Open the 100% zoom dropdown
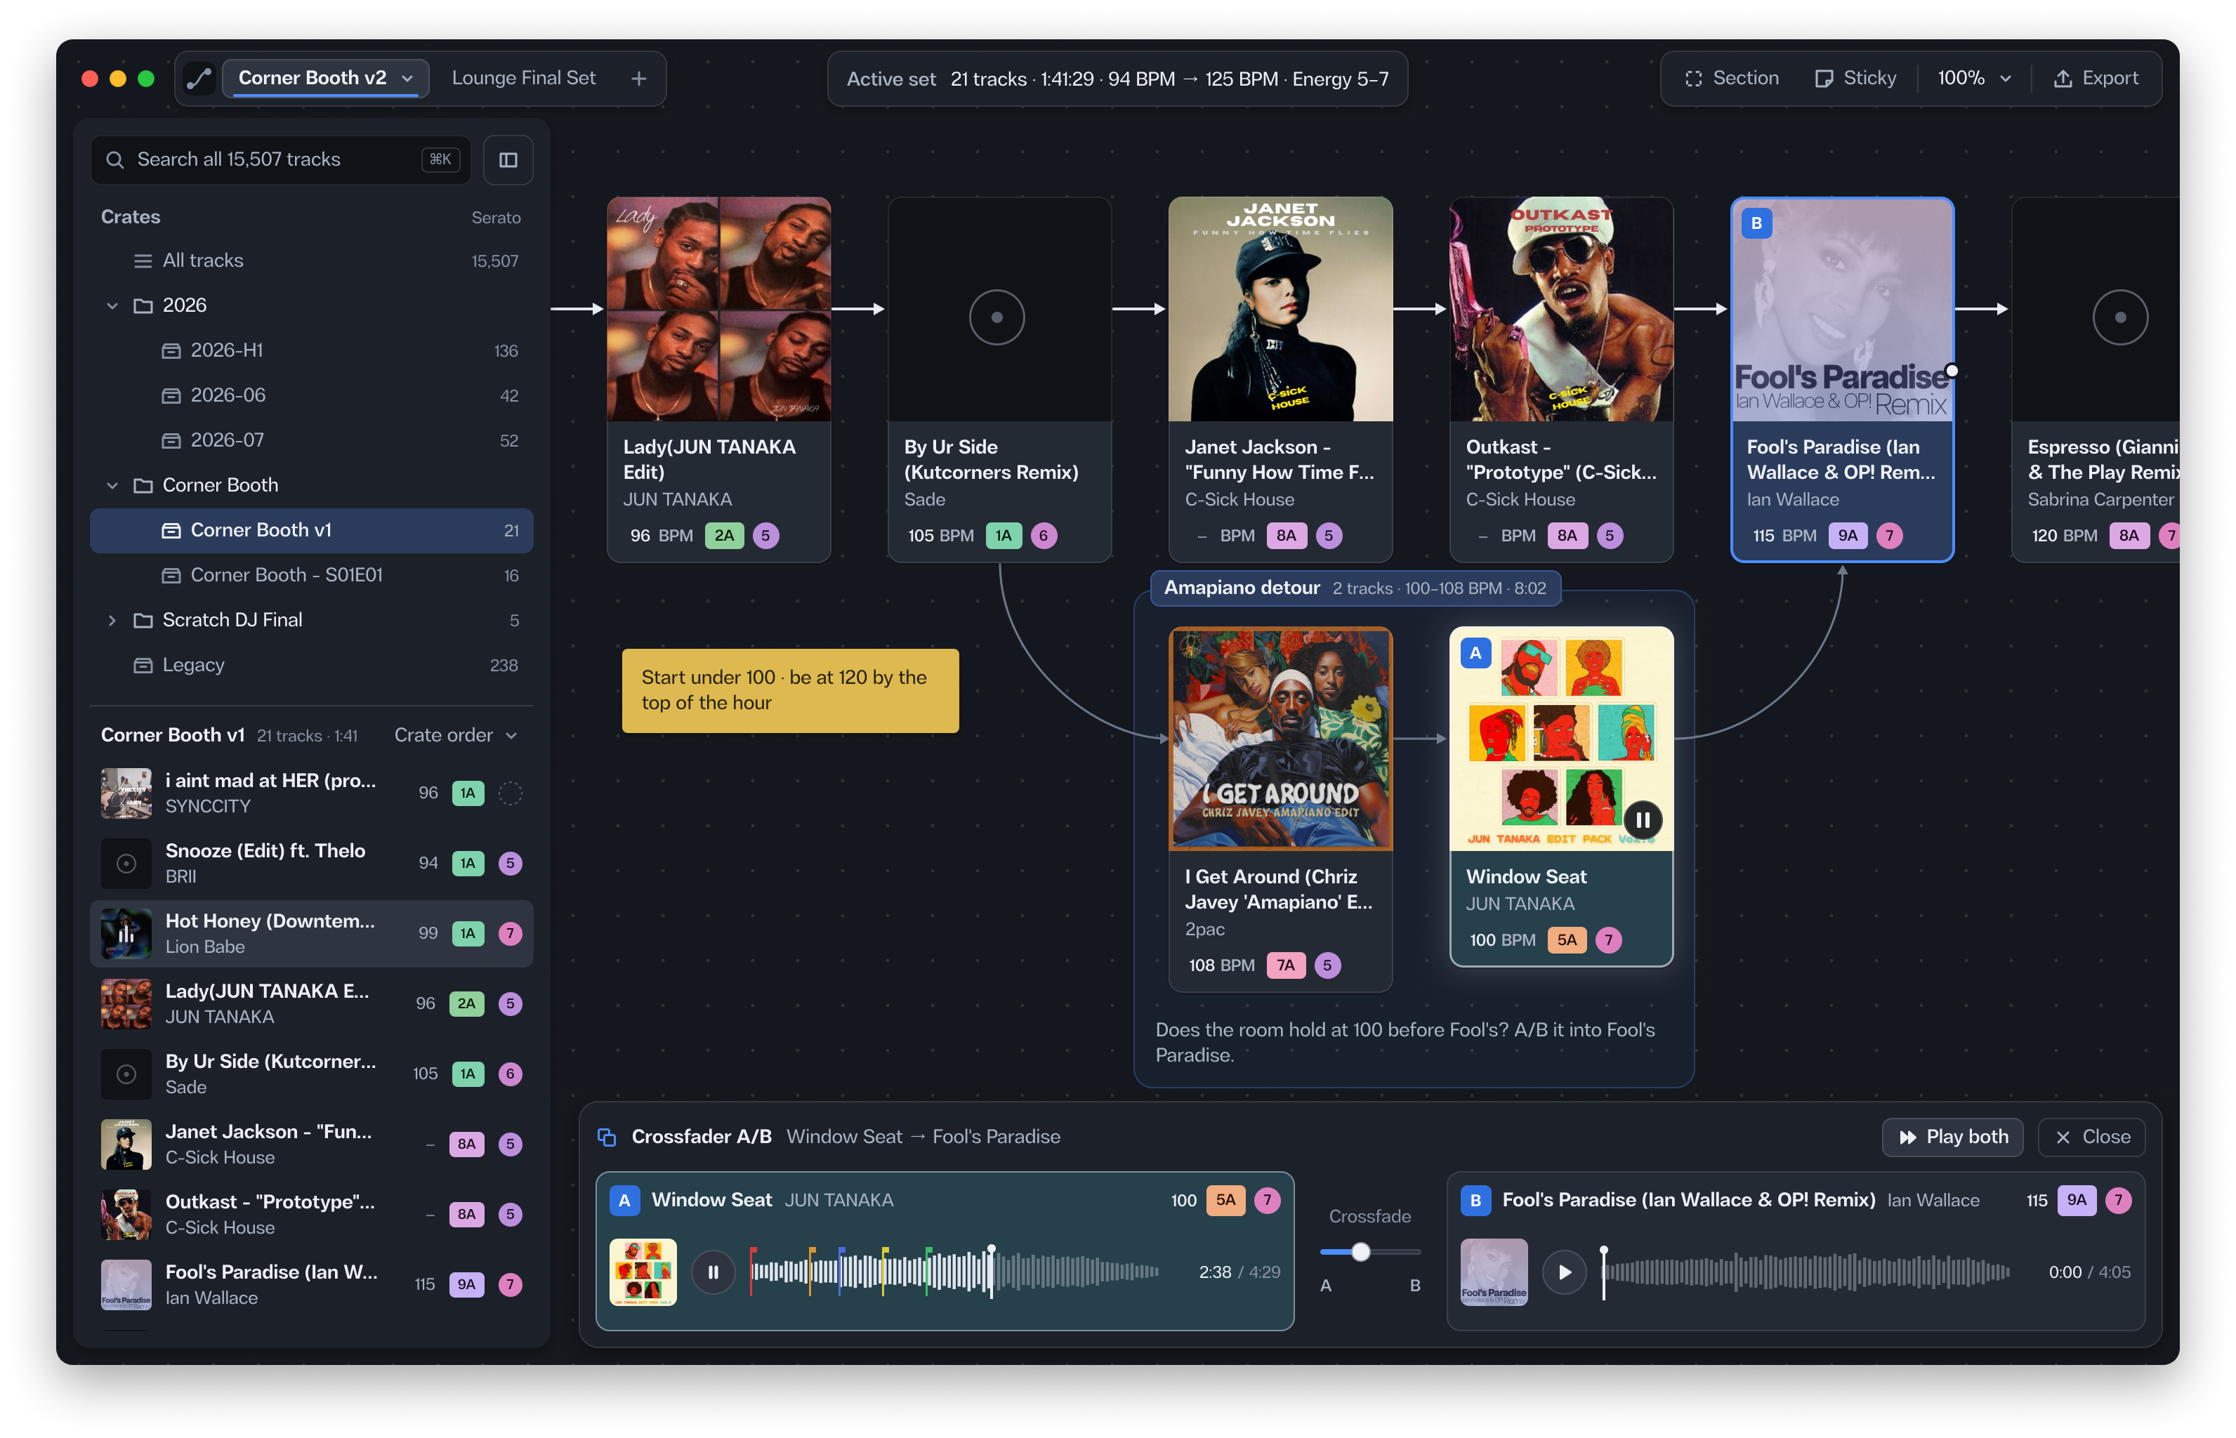Image resolution: width=2236 pixels, height=1438 pixels. tap(1975, 79)
